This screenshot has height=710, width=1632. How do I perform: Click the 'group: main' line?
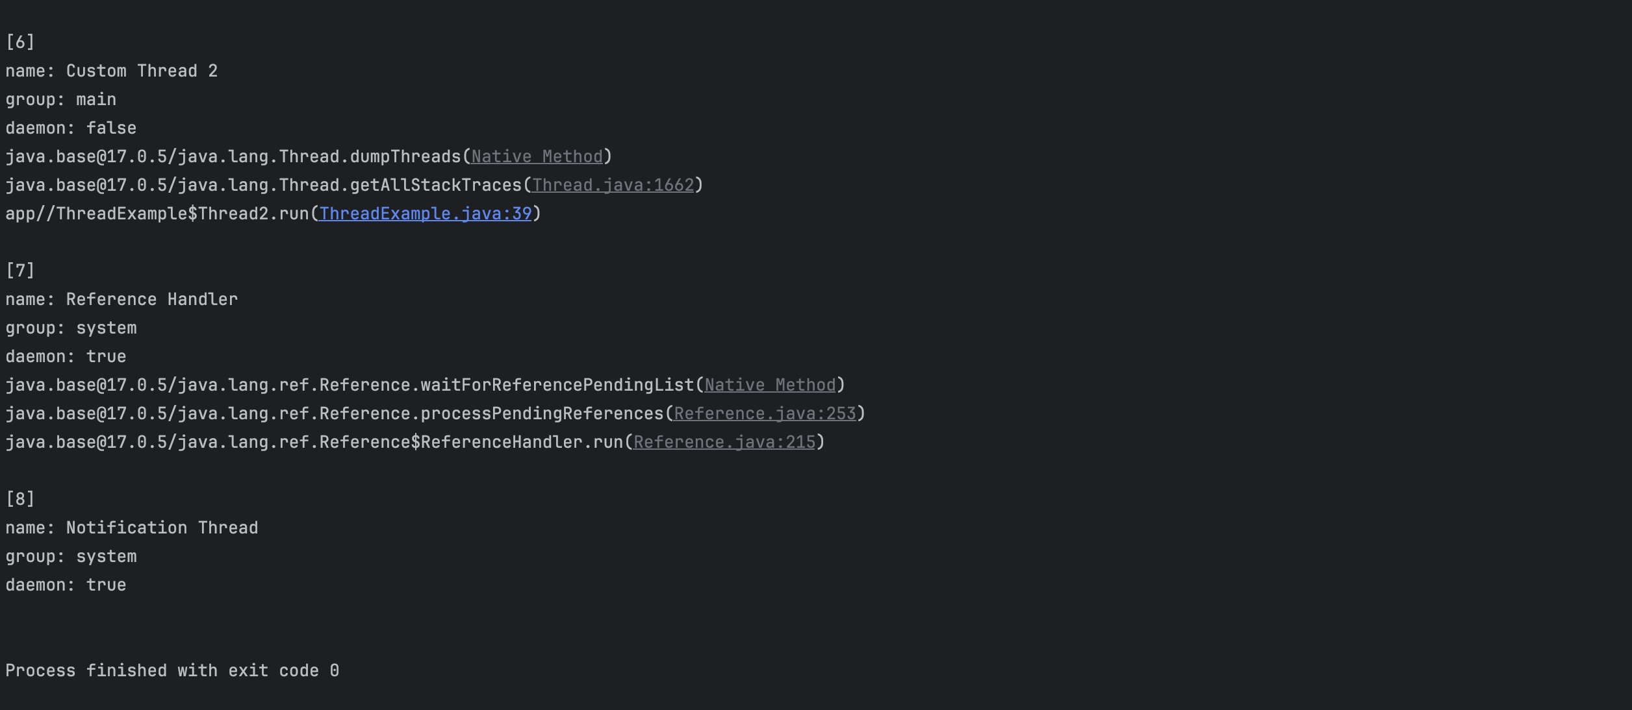coord(61,99)
